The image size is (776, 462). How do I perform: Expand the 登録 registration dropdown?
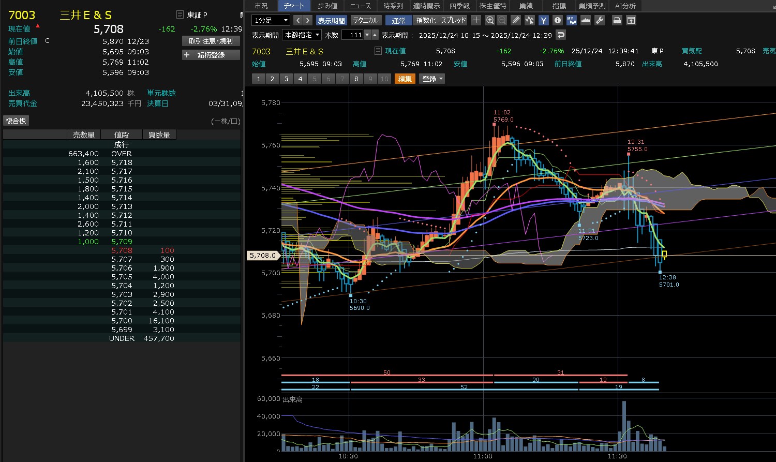pyautogui.click(x=432, y=79)
